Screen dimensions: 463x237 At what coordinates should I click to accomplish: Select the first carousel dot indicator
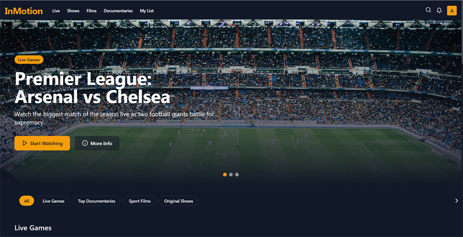(224, 175)
